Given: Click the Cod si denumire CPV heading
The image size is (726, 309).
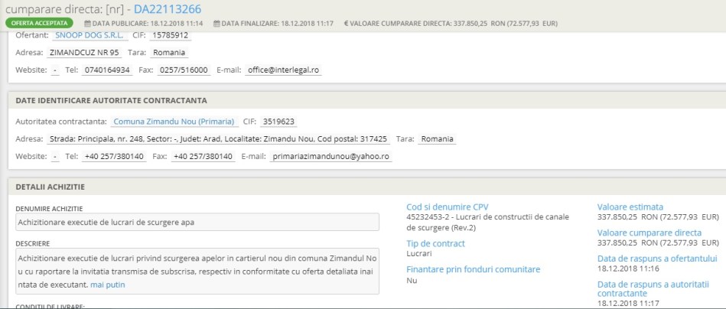Looking at the screenshot, I should coord(447,207).
